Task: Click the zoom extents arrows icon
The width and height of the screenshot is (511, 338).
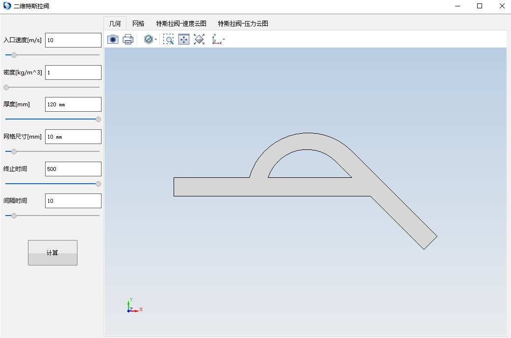Action: click(184, 40)
